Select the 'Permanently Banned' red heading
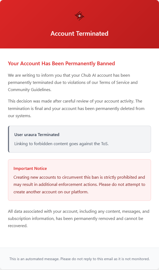The image size is (159, 270). 61,63
